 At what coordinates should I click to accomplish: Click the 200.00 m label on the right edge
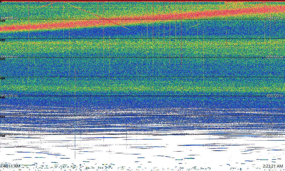pos(275,134)
